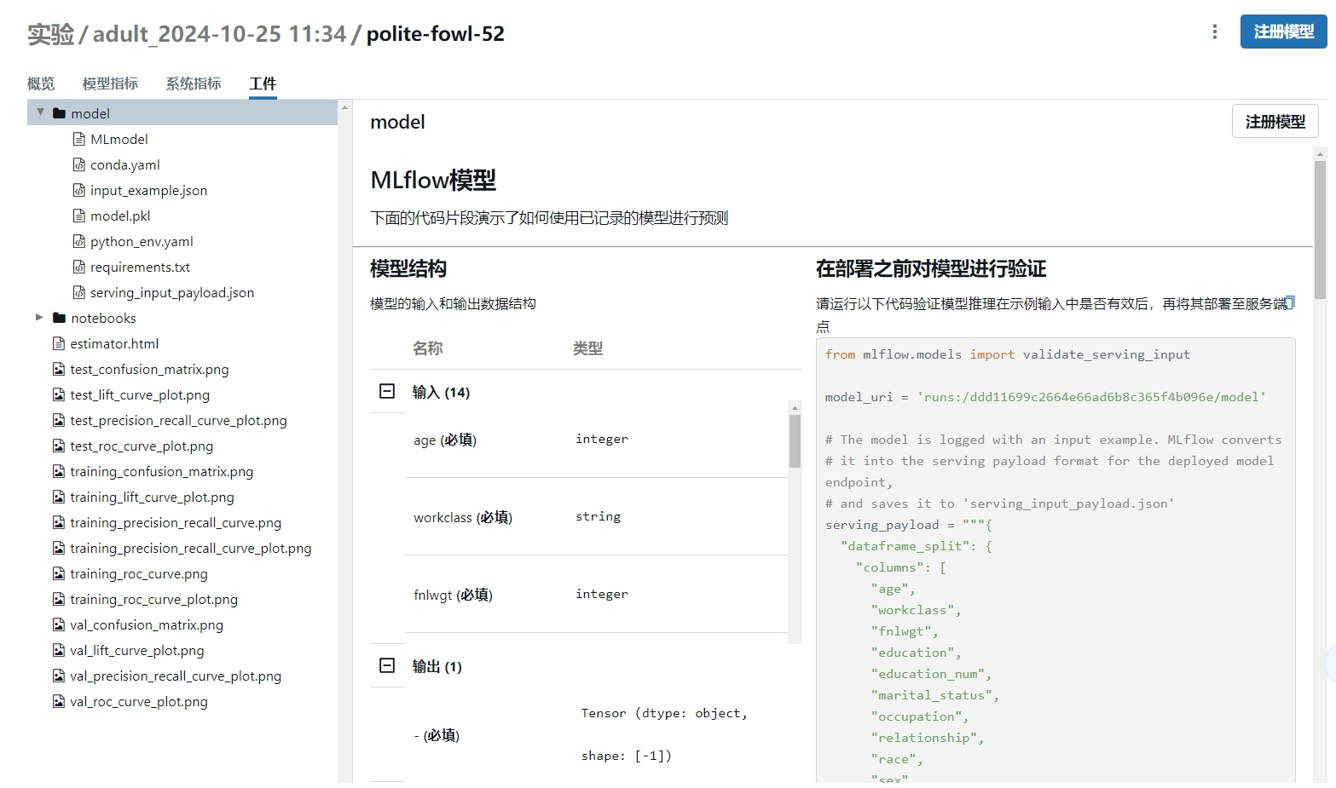Open conda.yaml in the artifact tree
1336x788 pixels.
click(125, 164)
